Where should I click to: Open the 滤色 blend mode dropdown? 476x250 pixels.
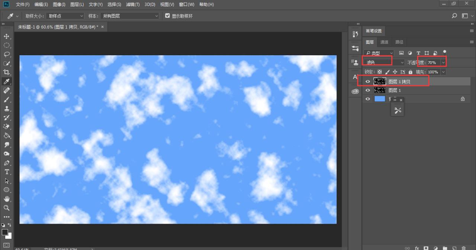click(384, 63)
